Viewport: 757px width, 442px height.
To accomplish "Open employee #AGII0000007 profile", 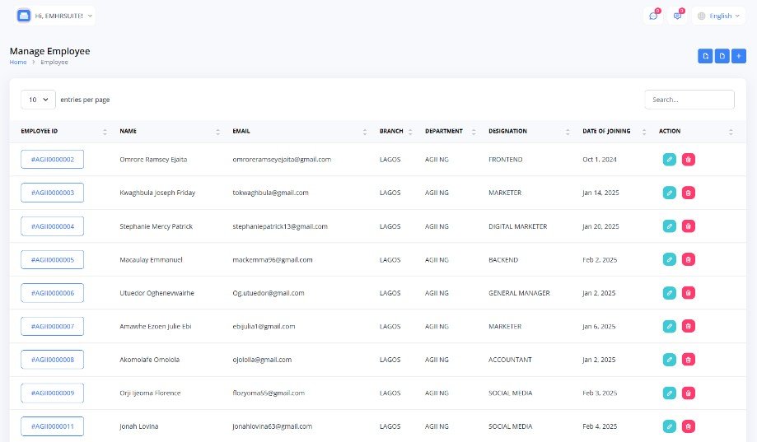I will pos(52,326).
